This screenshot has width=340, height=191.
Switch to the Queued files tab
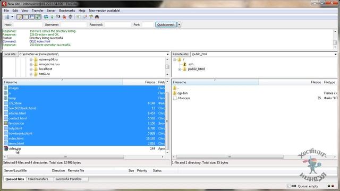[14, 179]
